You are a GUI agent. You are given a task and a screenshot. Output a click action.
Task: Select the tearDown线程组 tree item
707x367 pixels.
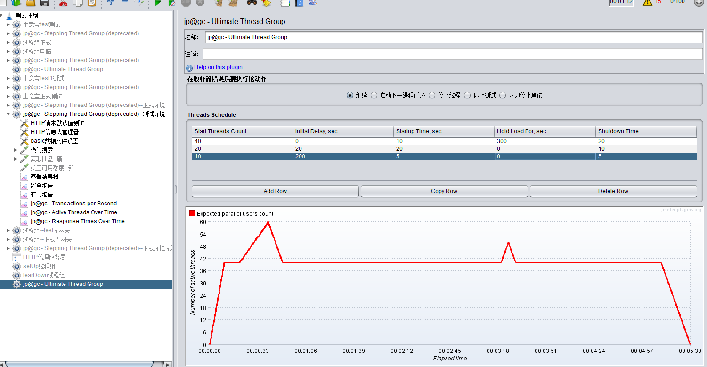[x=44, y=275]
